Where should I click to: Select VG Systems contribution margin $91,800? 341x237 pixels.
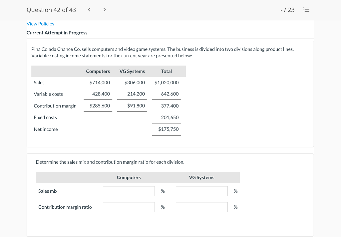pos(136,106)
